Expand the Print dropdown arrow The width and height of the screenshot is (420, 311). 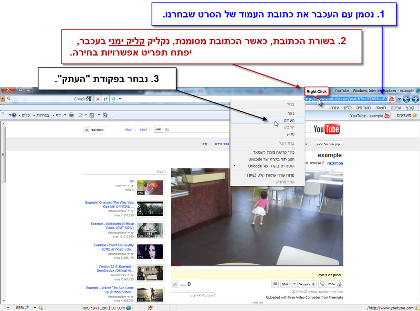pos(65,115)
